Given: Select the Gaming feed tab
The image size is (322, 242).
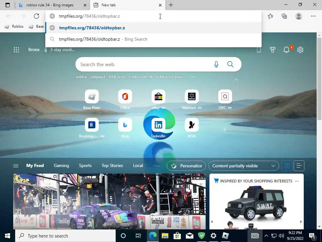Looking at the screenshot, I should 61,165.
